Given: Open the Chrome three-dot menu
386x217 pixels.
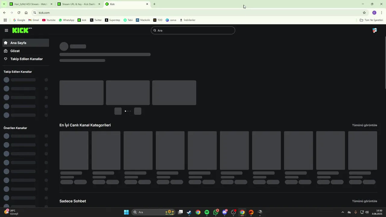Looking at the screenshot, I should coord(382,13).
